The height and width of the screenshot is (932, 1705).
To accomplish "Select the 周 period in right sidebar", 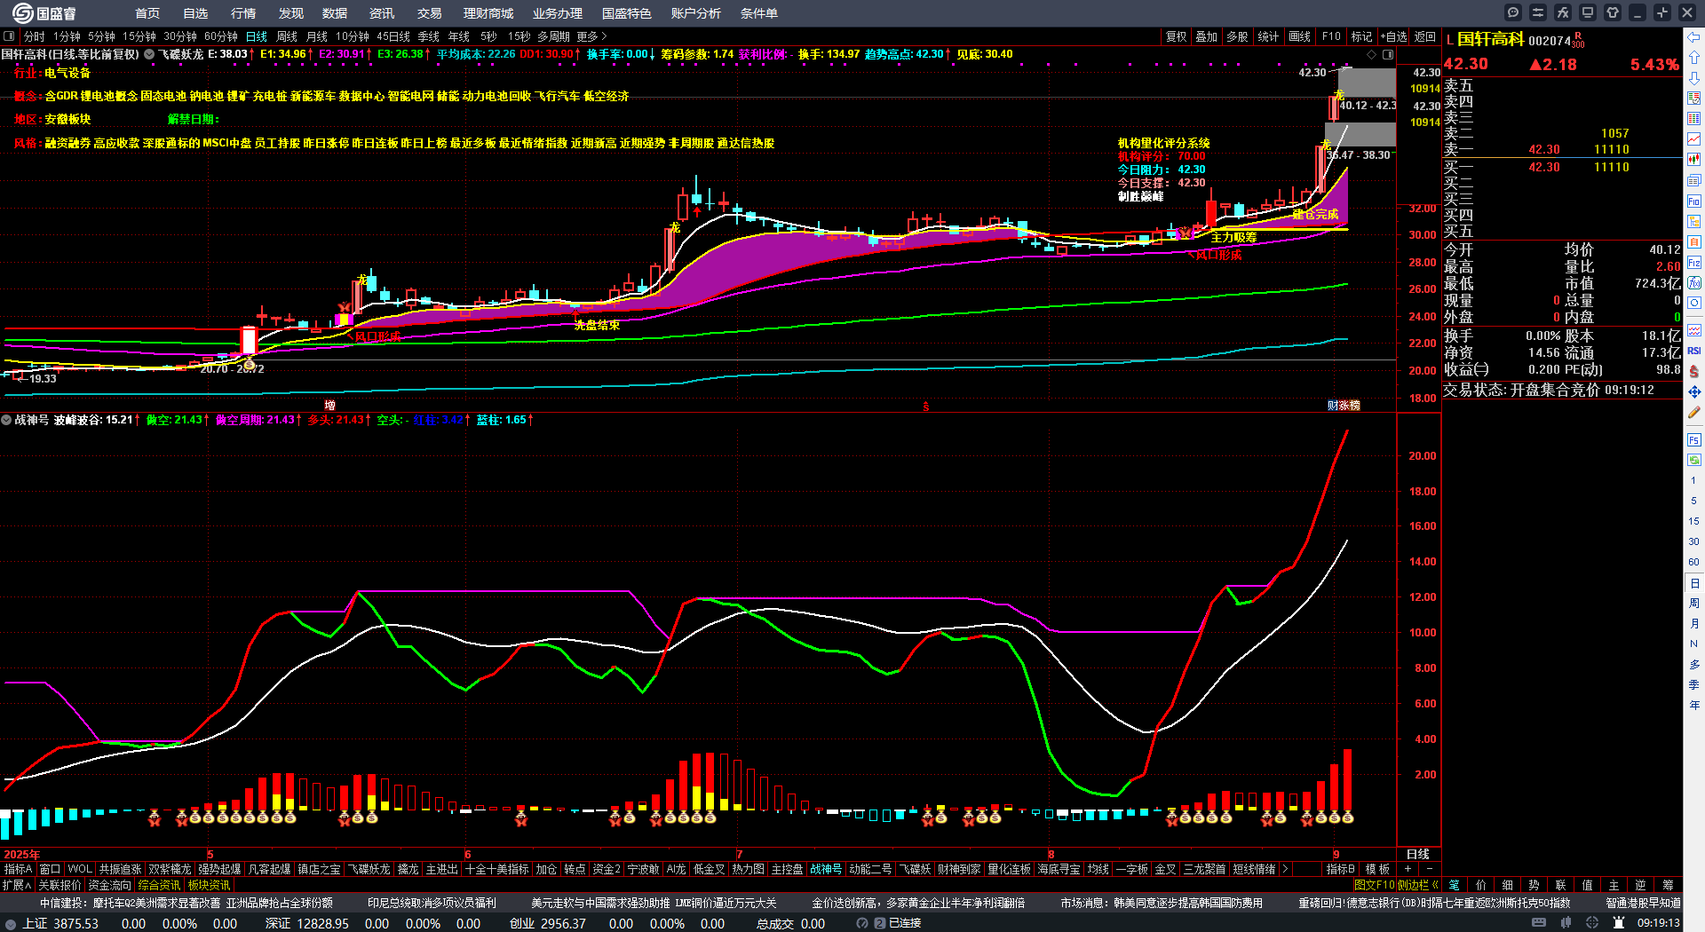I will [x=1694, y=604].
